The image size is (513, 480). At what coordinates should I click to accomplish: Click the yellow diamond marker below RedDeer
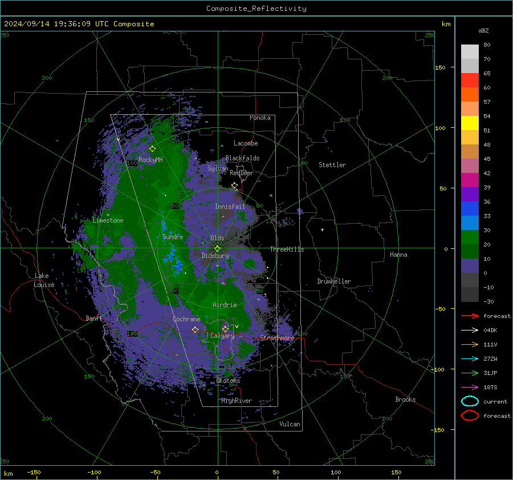(234, 185)
